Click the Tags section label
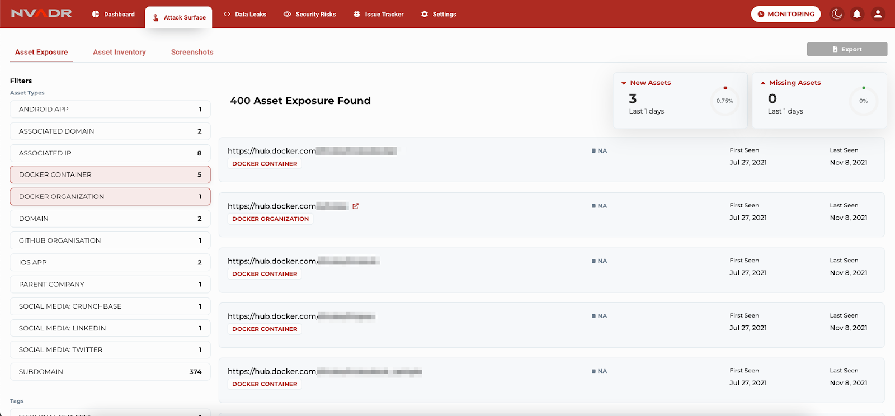The height and width of the screenshot is (416, 895). tap(17, 401)
